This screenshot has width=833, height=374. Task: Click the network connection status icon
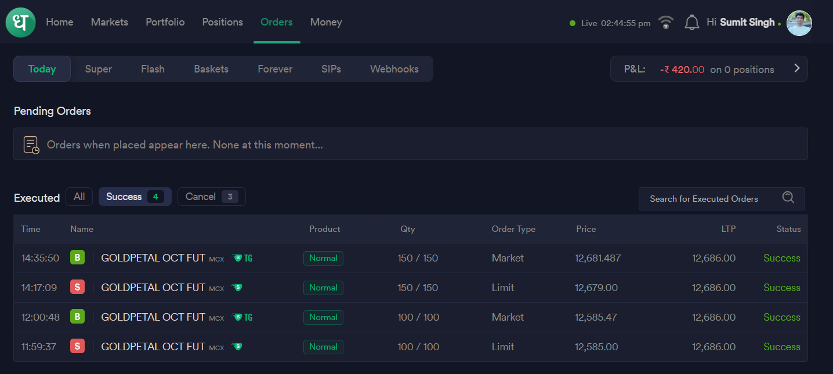pos(666,23)
